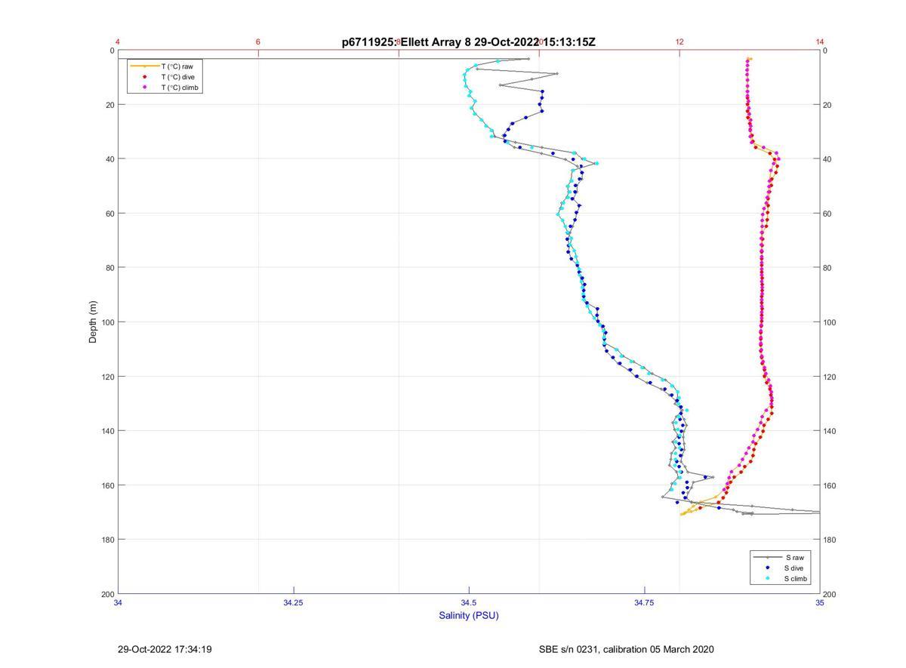Click the red dot marker for T dive
The width and height of the screenshot is (906, 668).
pos(145,77)
